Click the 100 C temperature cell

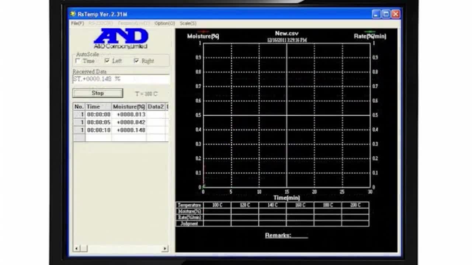(x=217, y=205)
